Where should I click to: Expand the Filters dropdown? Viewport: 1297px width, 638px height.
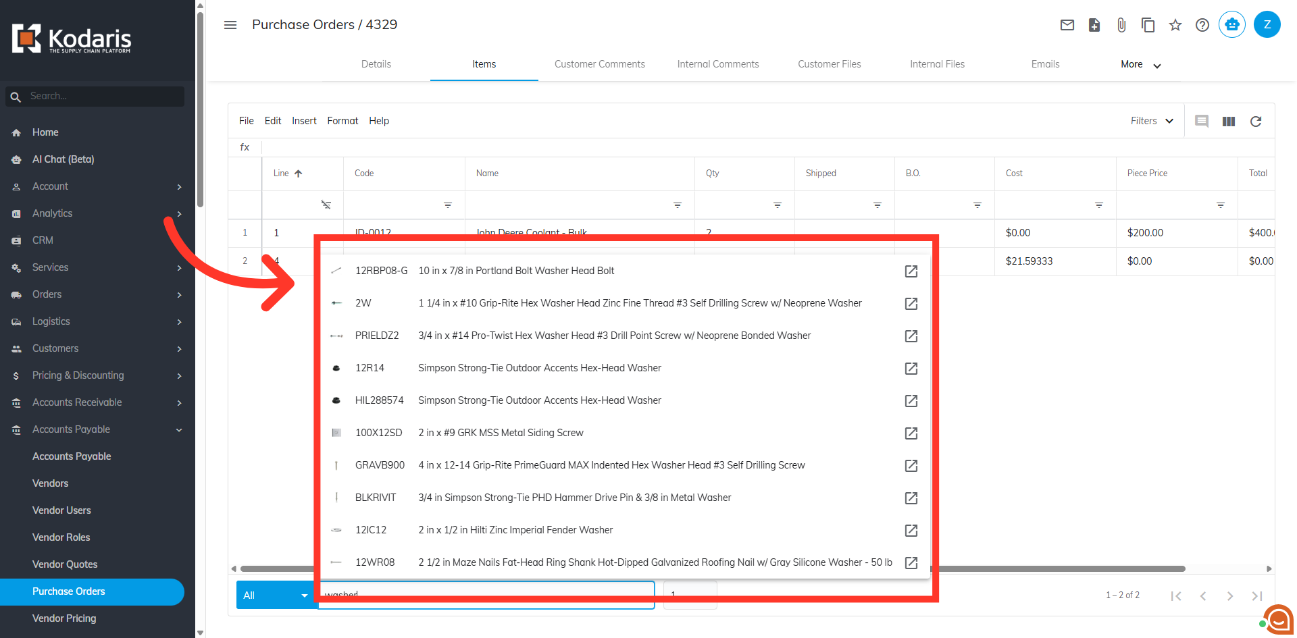[1152, 121]
